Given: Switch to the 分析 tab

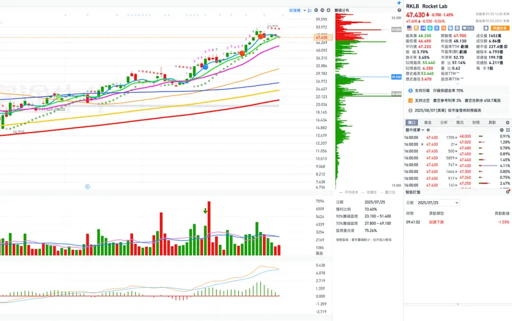Looking at the screenshot, I should click(x=444, y=122).
